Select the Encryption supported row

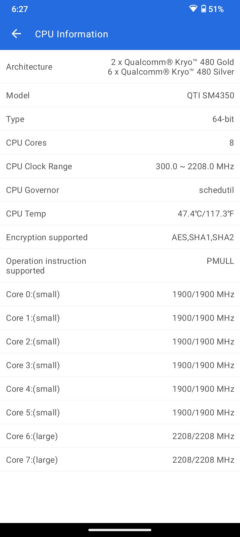click(x=120, y=237)
